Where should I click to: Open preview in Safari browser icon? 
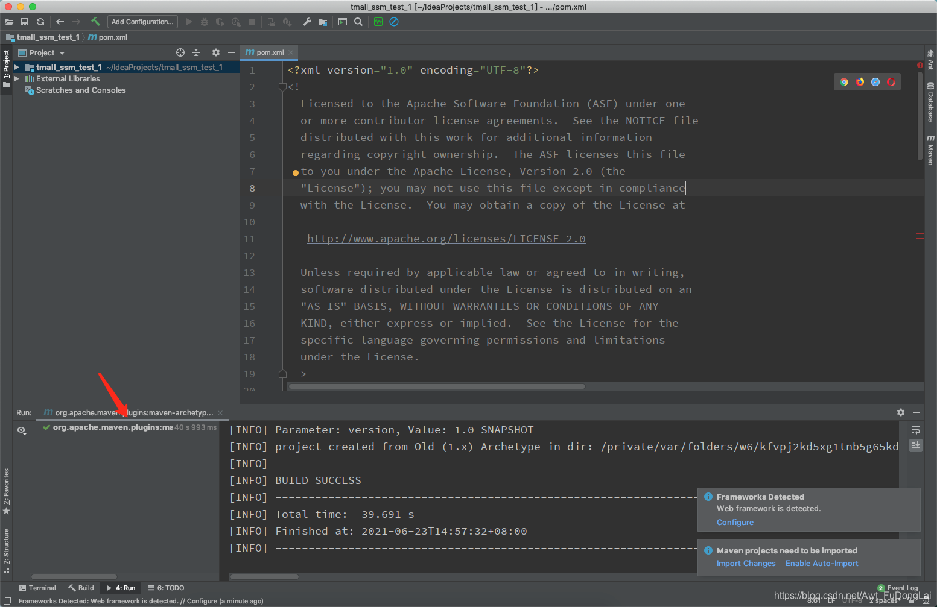875,82
